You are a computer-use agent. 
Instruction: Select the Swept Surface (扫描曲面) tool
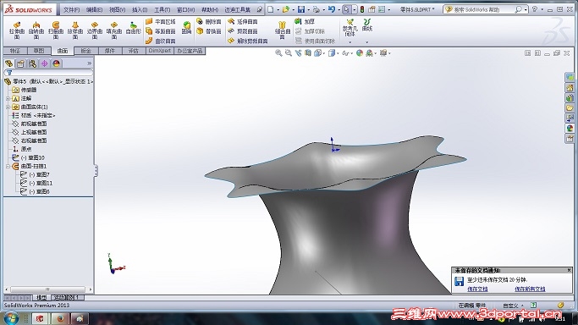(56, 30)
